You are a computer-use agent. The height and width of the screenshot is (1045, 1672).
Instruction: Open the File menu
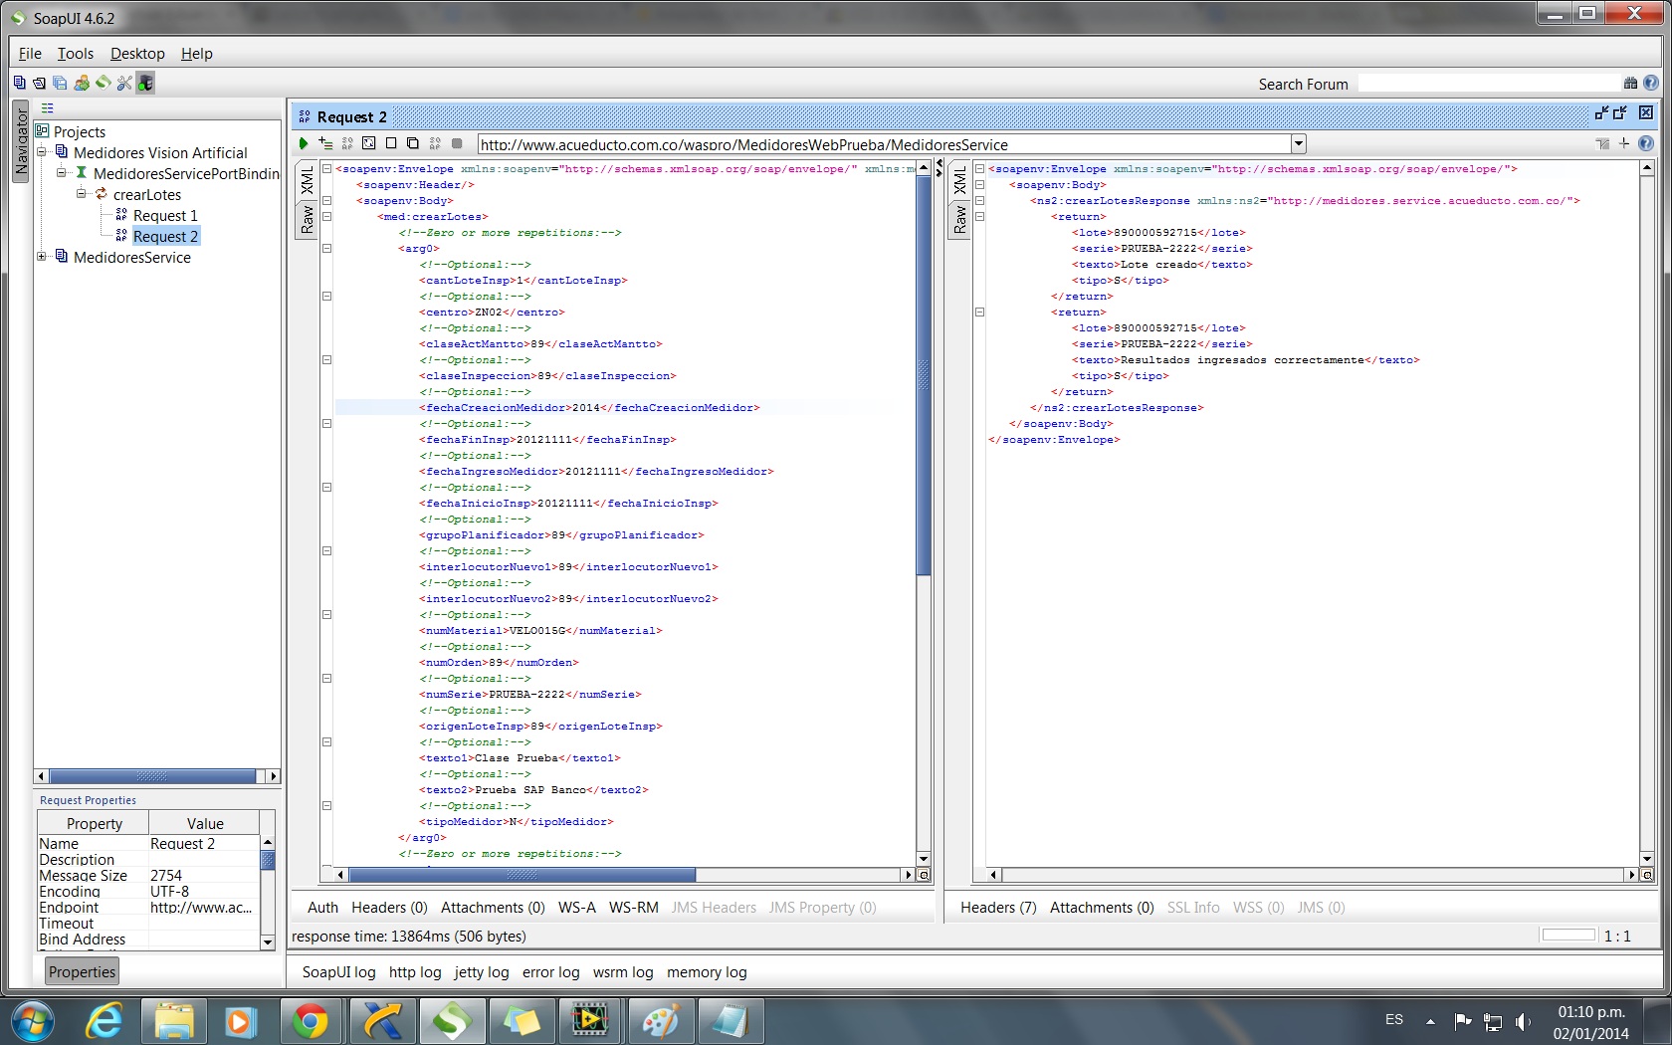[x=30, y=54]
